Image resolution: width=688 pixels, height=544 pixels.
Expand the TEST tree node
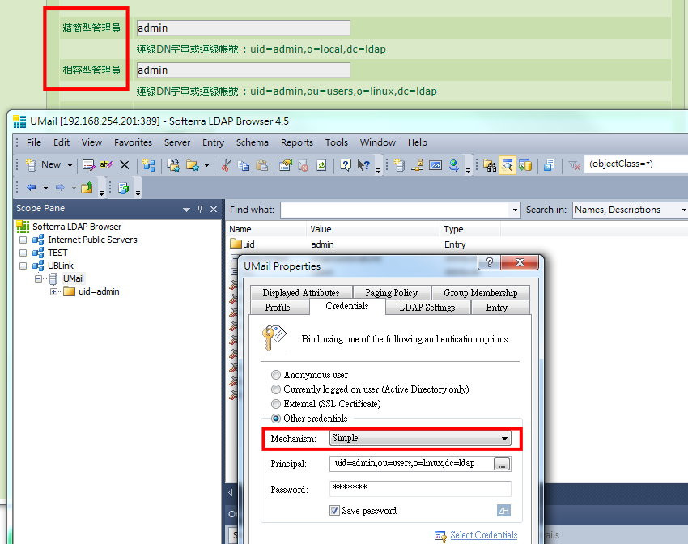point(23,253)
